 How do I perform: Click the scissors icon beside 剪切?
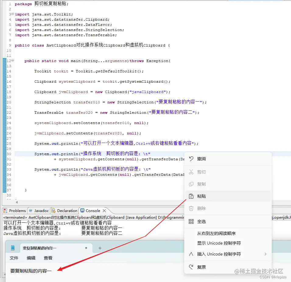click(x=191, y=172)
